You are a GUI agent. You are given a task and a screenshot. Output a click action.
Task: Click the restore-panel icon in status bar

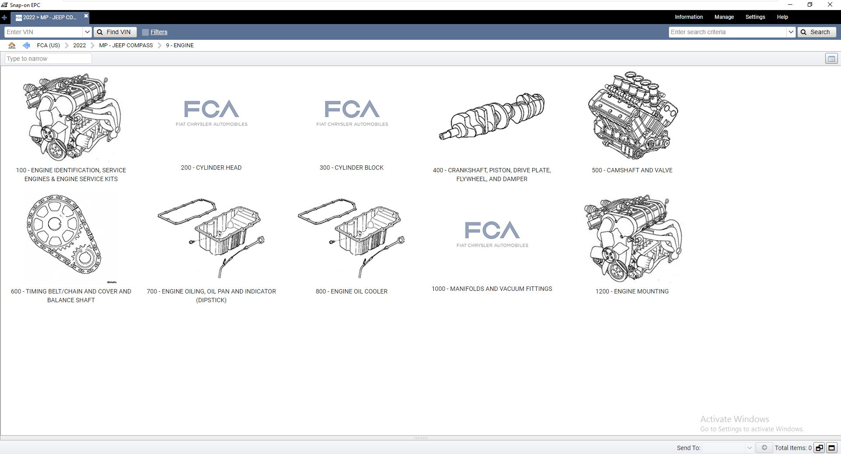click(819, 447)
